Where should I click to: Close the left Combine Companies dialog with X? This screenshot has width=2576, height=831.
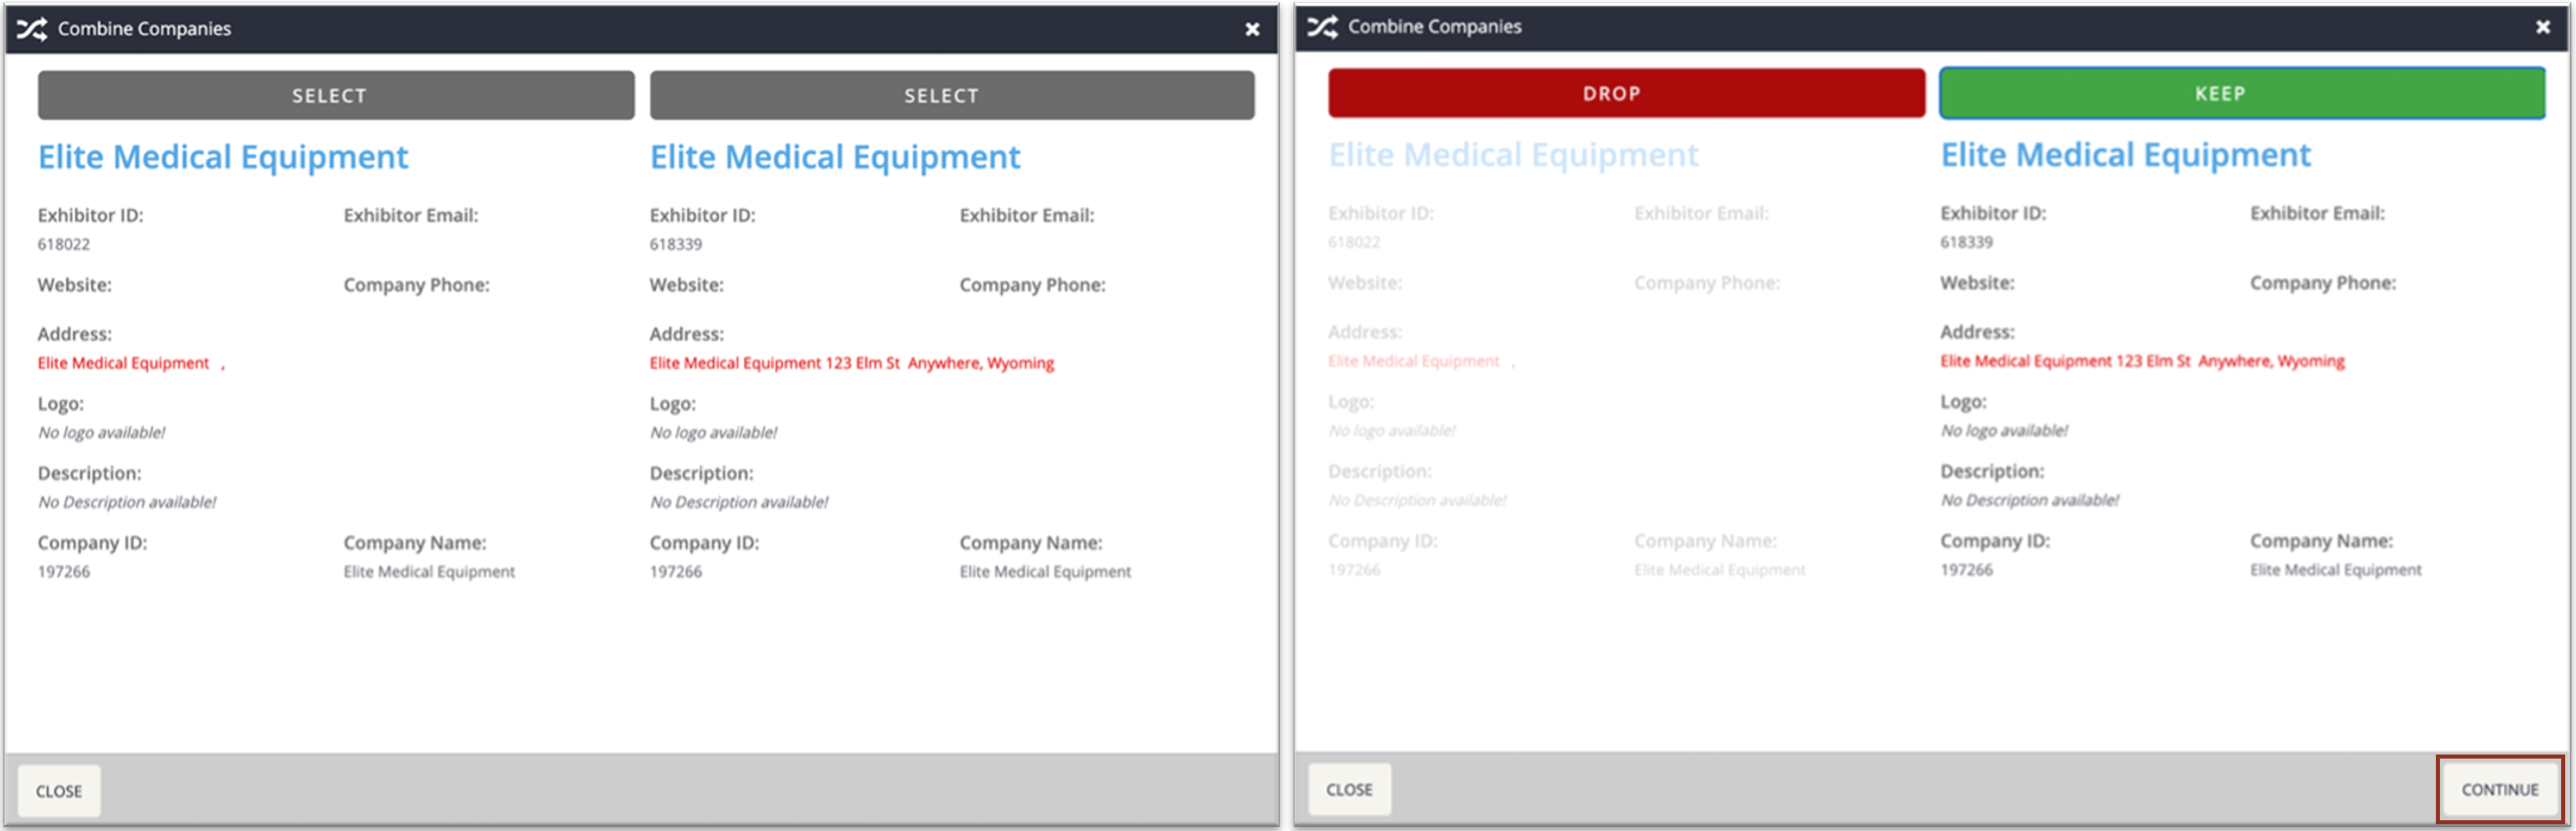point(1252,30)
